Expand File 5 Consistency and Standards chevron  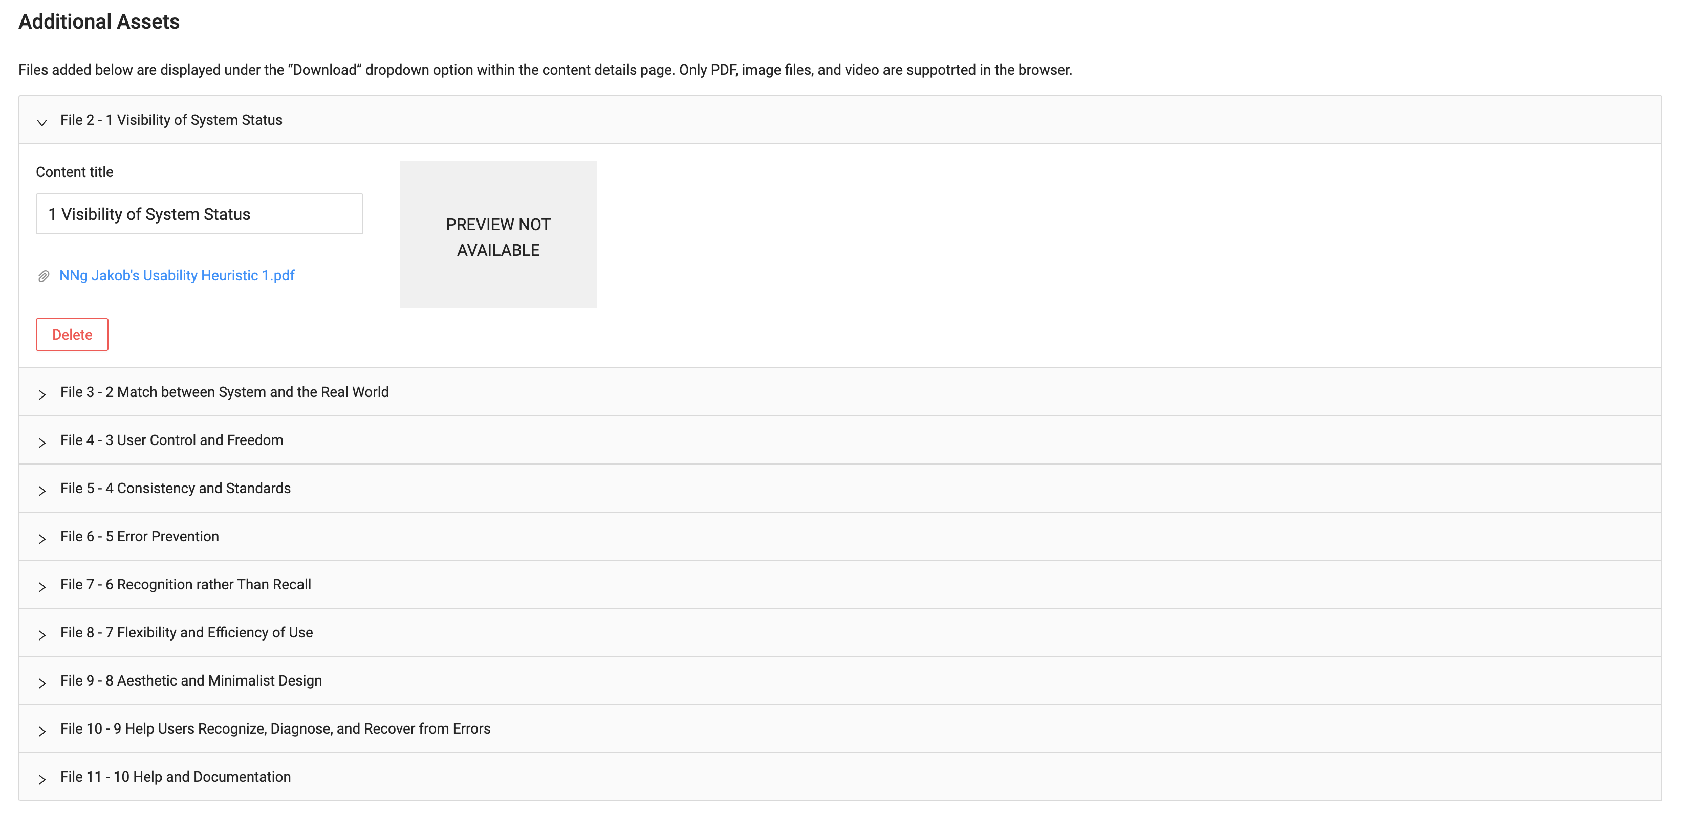[x=42, y=491]
